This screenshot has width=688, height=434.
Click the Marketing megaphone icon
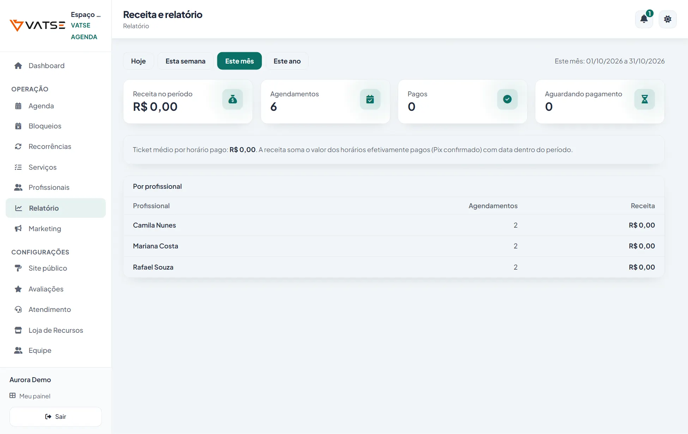pyautogui.click(x=18, y=229)
